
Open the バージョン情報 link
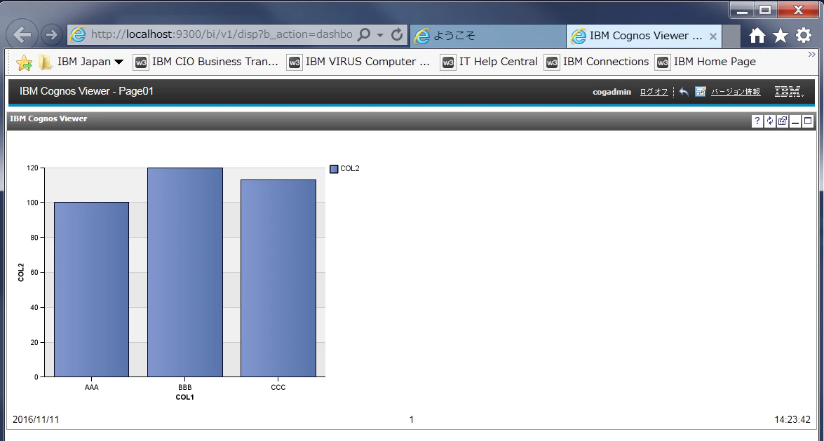[x=736, y=92]
